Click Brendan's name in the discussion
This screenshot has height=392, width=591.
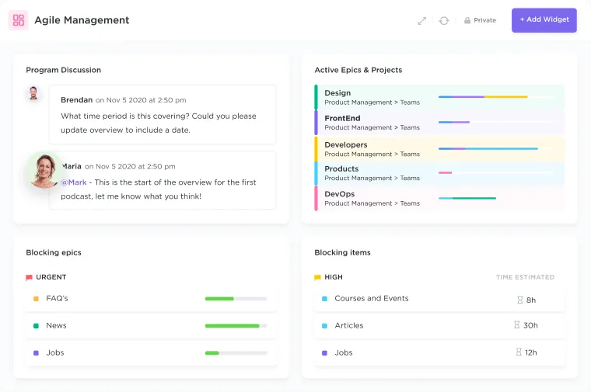[76, 100]
